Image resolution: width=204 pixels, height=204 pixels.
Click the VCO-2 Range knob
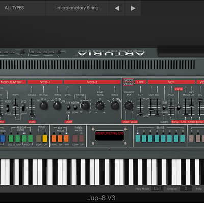click(85, 106)
